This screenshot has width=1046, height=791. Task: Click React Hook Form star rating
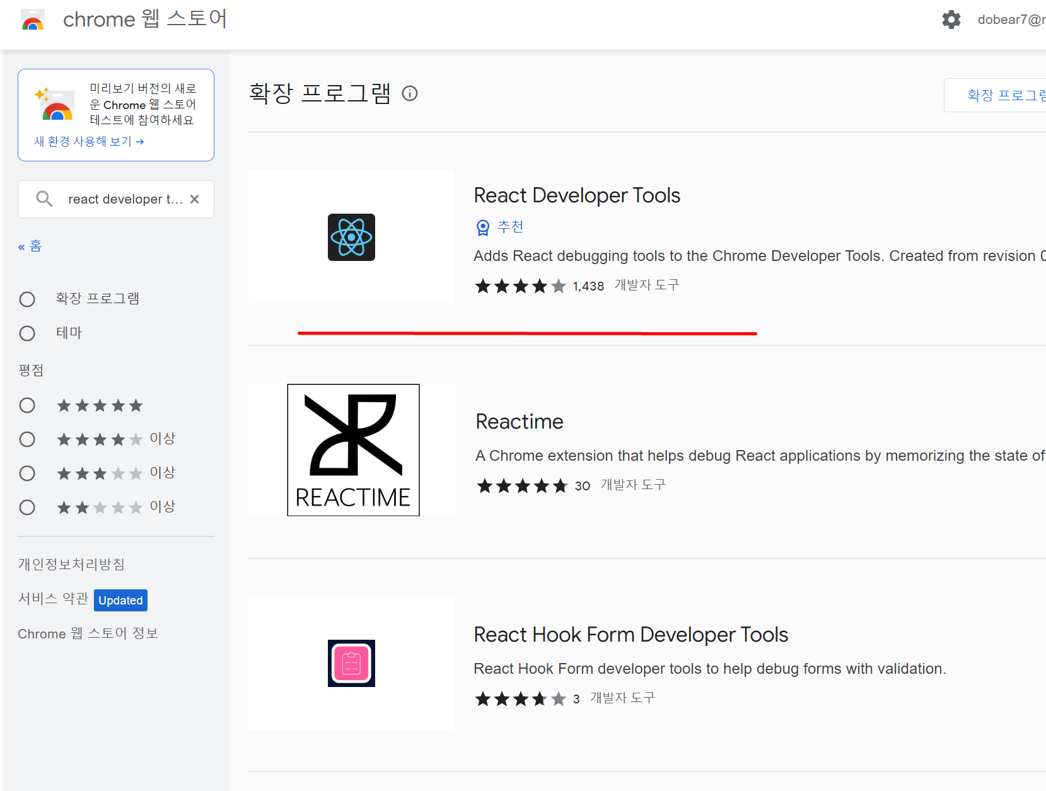(x=521, y=699)
